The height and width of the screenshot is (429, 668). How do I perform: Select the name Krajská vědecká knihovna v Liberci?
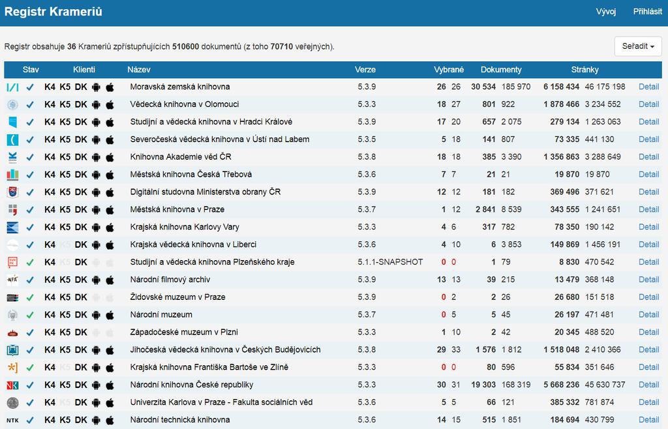pos(193,244)
